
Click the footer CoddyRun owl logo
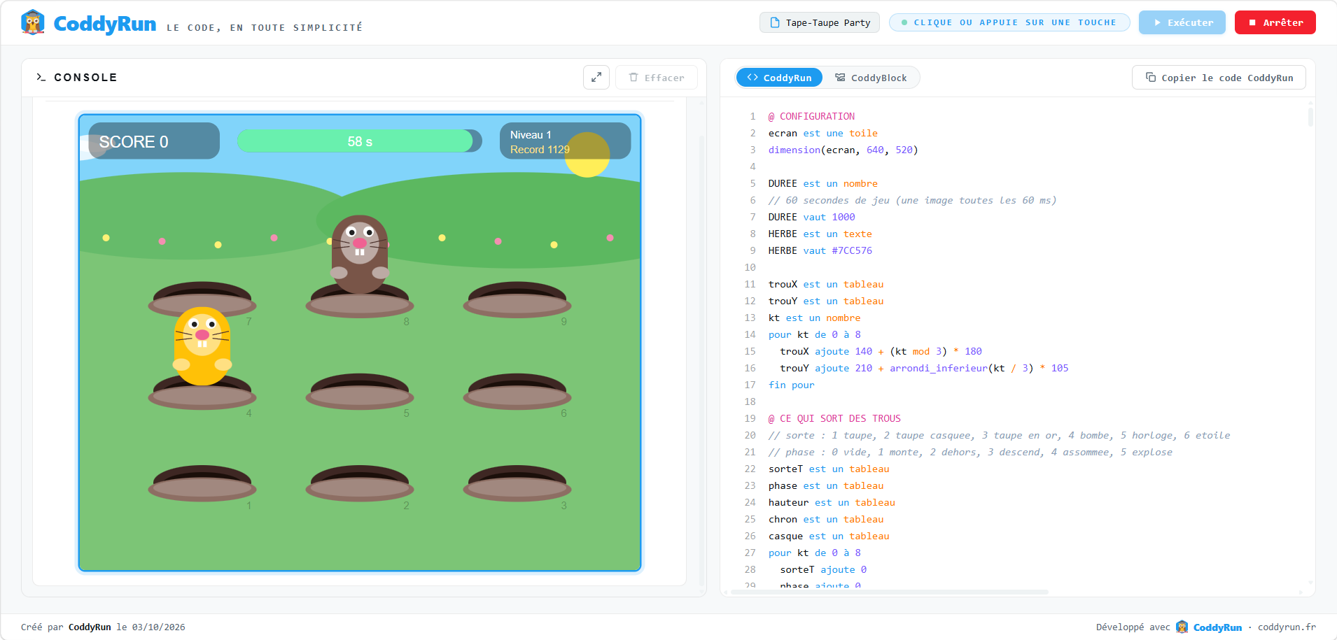1182,627
